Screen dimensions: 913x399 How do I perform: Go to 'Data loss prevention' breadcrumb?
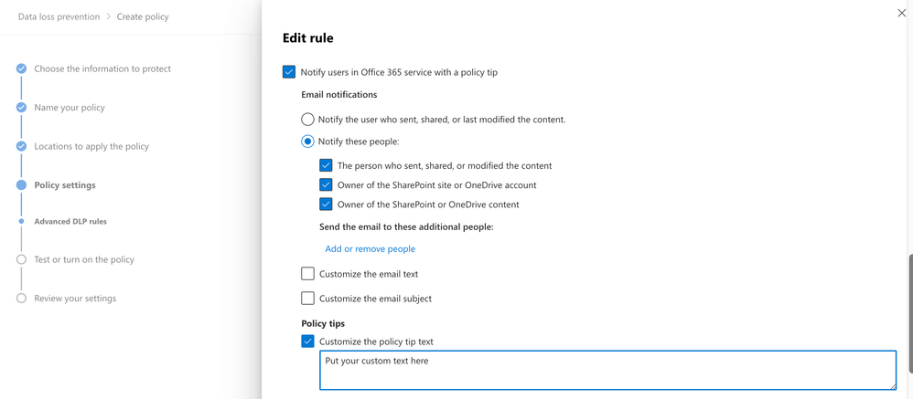click(59, 16)
